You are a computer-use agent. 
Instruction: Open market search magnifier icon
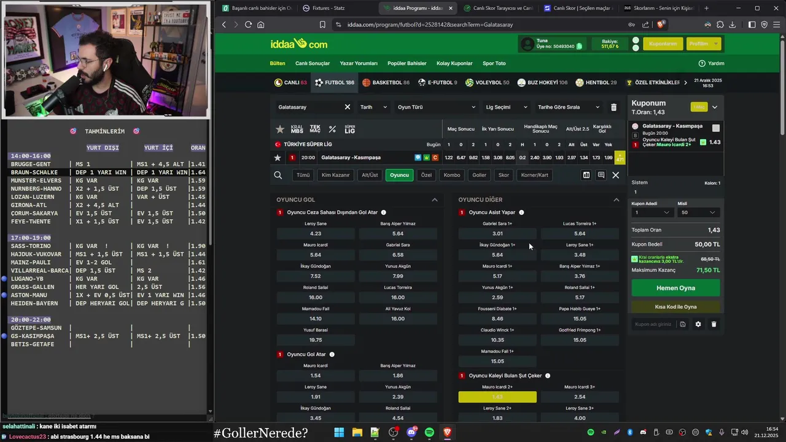[x=278, y=175]
